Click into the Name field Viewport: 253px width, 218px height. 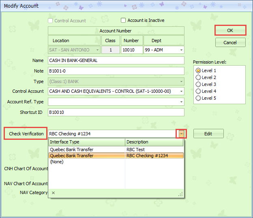click(116, 60)
